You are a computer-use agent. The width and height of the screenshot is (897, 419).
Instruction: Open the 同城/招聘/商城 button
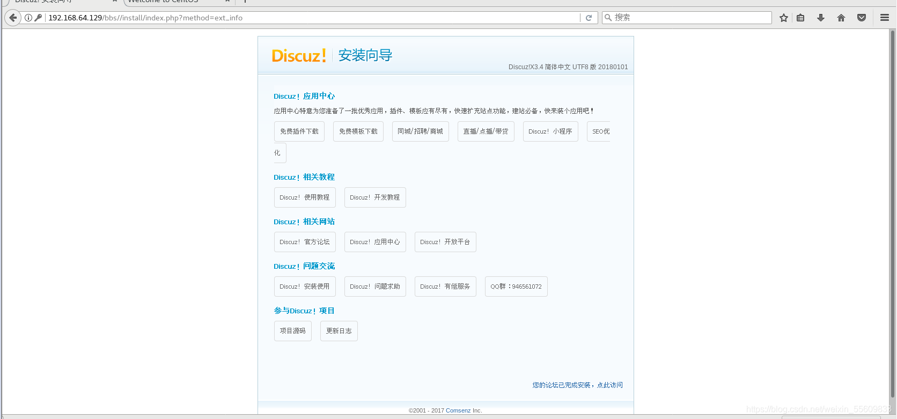click(x=421, y=131)
